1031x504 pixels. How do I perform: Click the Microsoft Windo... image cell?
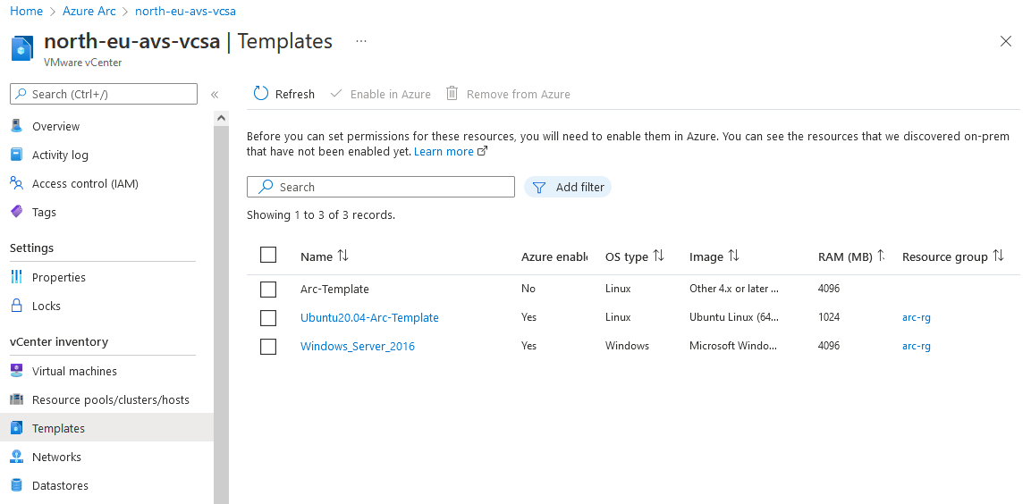733,346
